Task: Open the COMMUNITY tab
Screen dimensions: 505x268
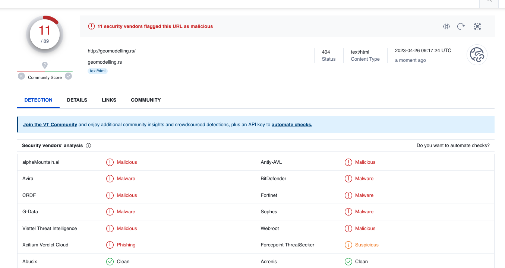Action: click(146, 100)
